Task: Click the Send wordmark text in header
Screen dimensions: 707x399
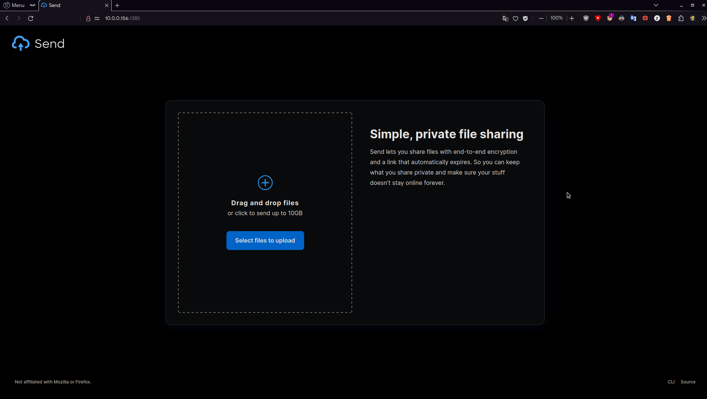Action: (50, 44)
